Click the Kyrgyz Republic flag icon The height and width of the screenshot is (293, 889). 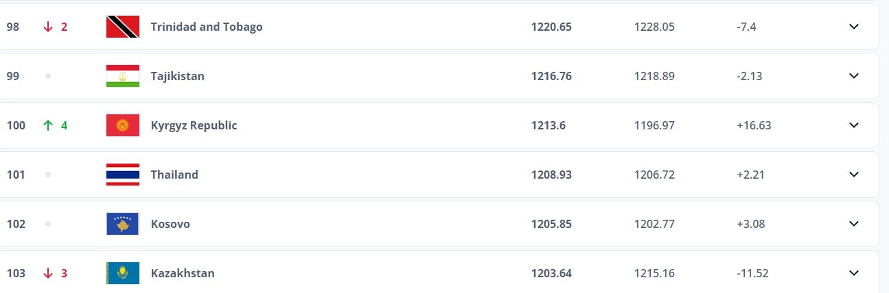(x=123, y=125)
